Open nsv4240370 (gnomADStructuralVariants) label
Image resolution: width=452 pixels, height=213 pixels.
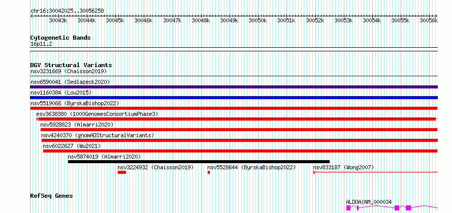(98, 135)
